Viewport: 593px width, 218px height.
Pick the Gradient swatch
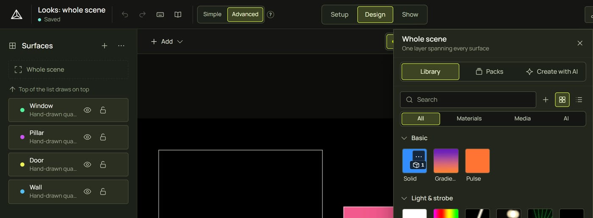[x=446, y=161]
